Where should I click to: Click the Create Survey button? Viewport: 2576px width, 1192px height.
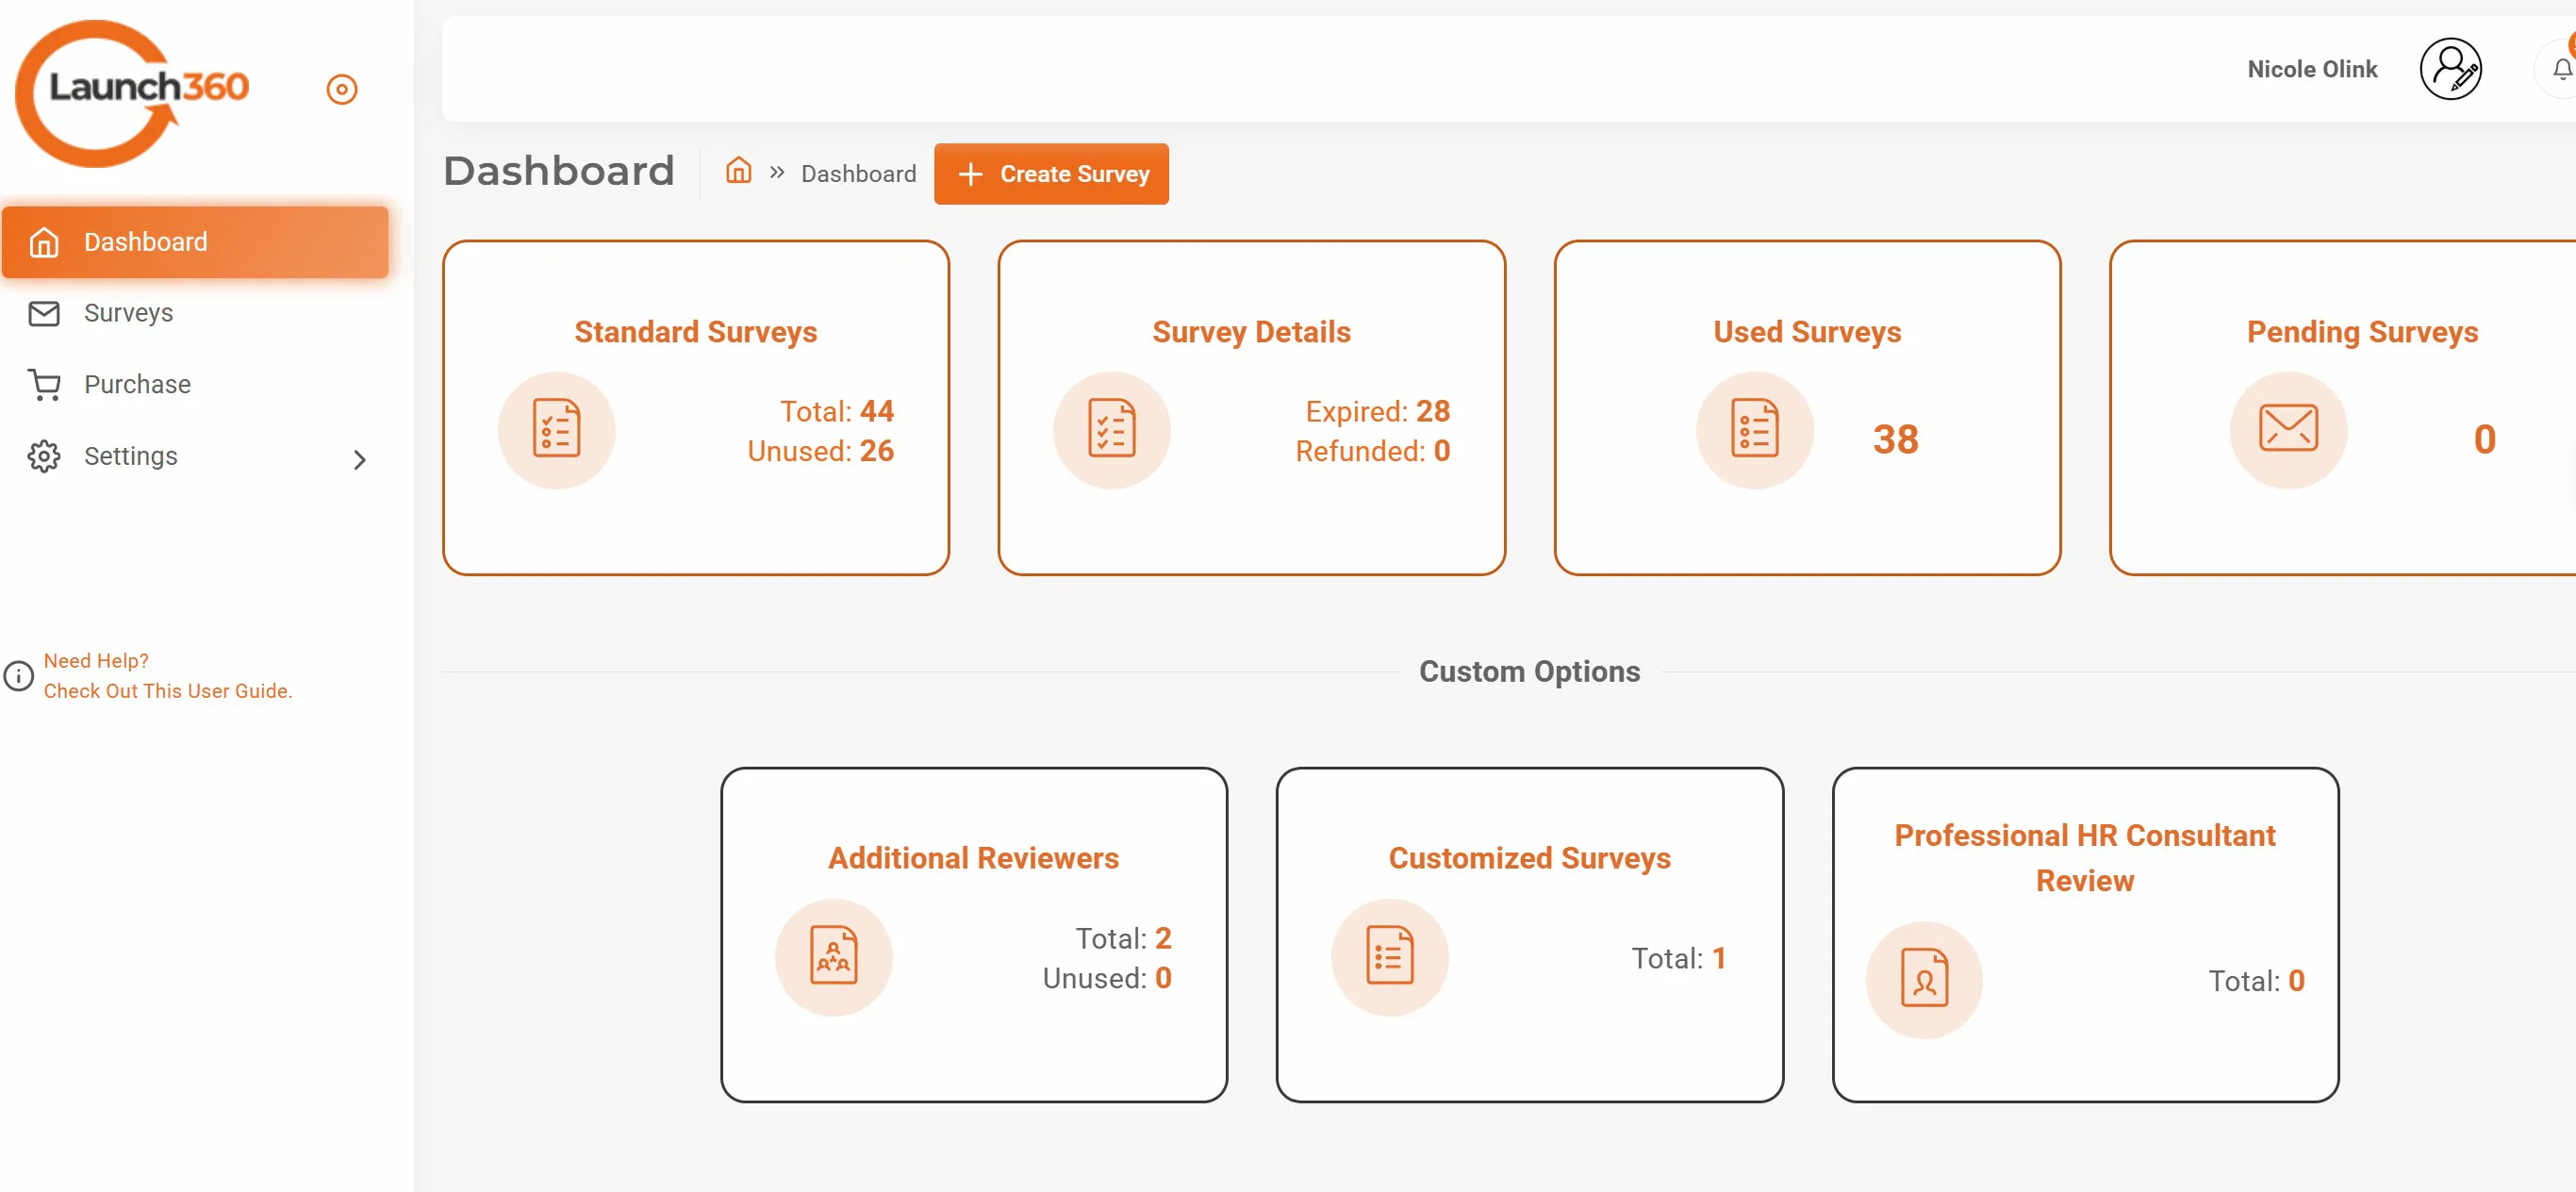(1051, 174)
